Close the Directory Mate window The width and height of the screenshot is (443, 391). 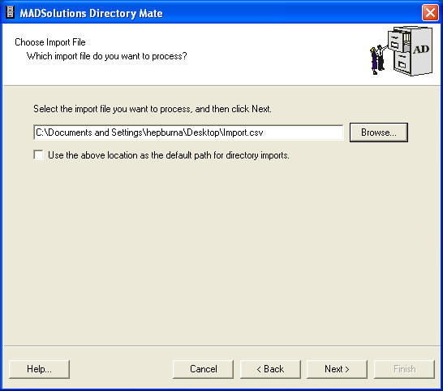pyautogui.click(x=430, y=13)
